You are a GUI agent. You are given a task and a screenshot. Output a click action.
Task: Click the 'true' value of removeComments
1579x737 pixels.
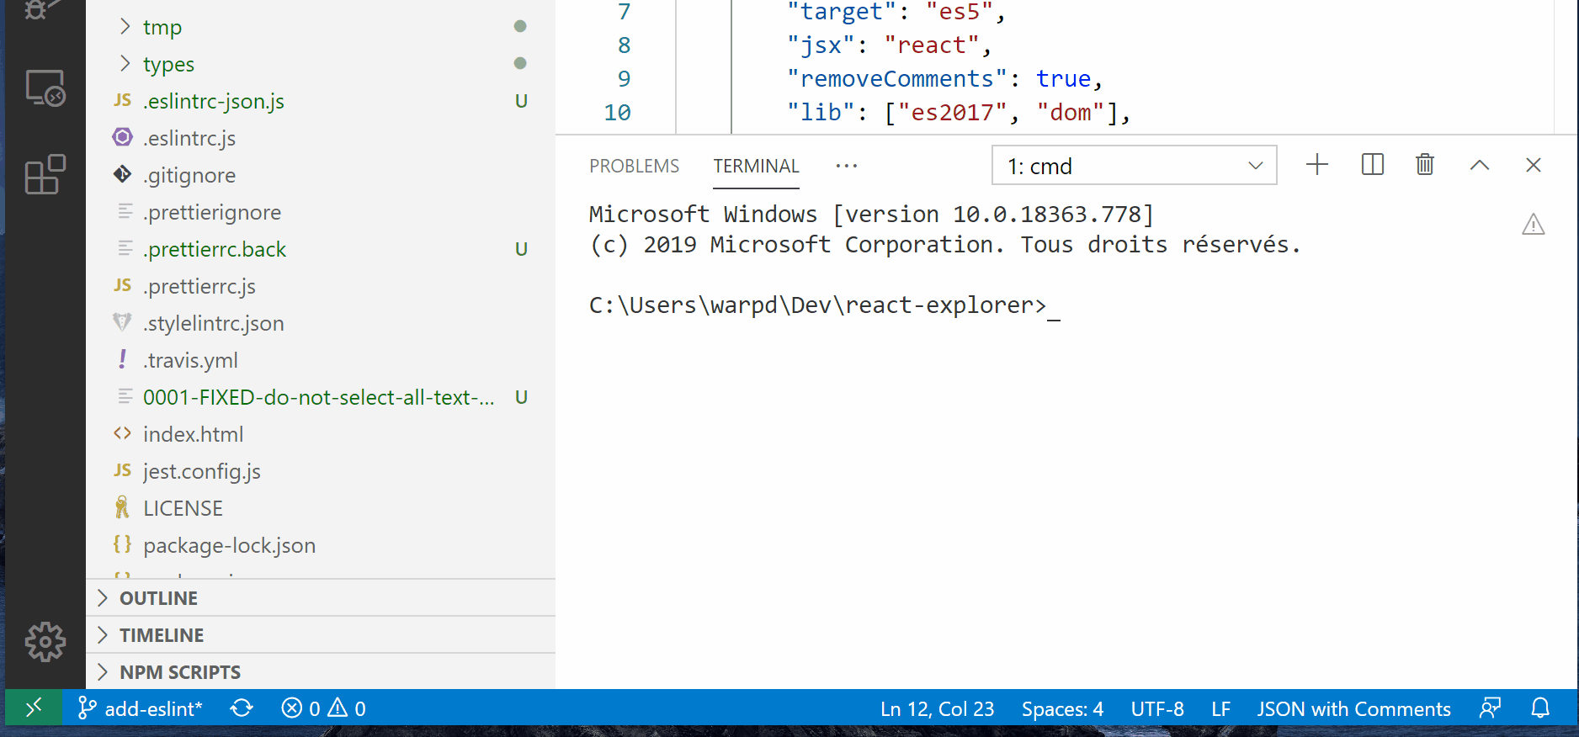1063,79
